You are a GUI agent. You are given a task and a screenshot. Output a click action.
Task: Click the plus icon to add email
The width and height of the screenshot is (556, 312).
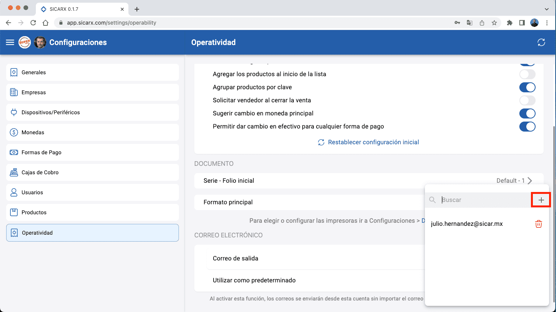pos(541,200)
